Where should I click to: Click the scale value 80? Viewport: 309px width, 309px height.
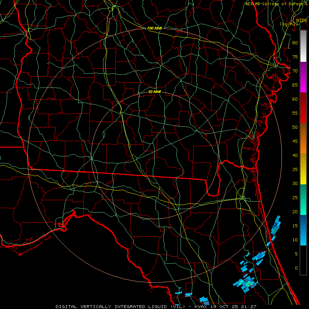pos(295,43)
